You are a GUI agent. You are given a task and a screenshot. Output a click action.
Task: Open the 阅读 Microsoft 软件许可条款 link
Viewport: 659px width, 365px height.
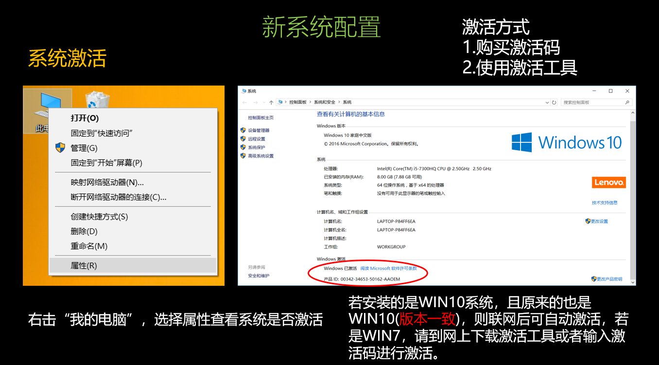[389, 267]
